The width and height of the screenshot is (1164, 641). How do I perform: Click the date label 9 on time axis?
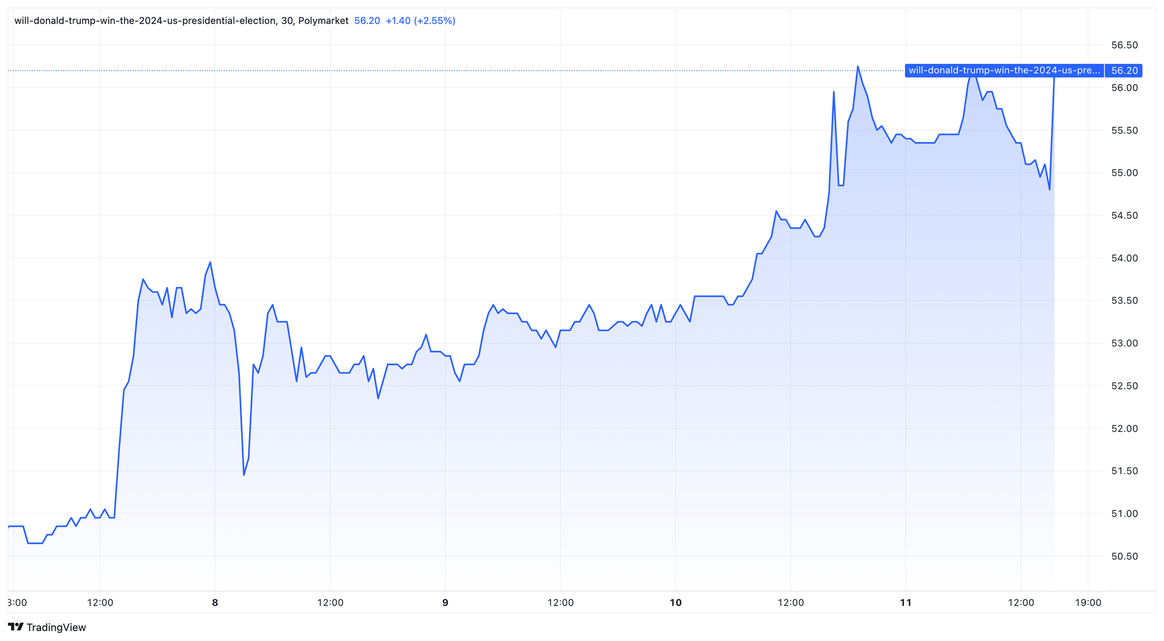point(445,603)
